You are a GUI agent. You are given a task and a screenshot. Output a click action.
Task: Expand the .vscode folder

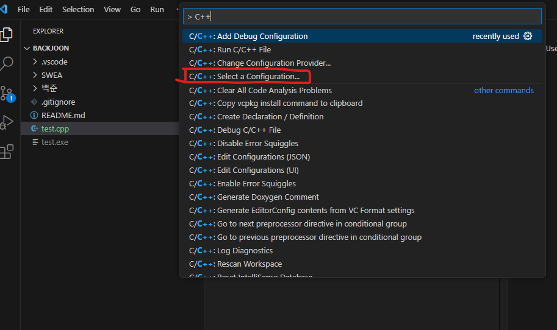click(35, 61)
